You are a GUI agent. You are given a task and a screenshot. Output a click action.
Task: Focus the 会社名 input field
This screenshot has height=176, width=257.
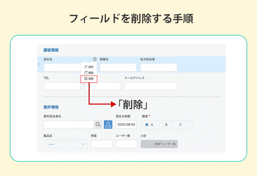click(x=62, y=67)
